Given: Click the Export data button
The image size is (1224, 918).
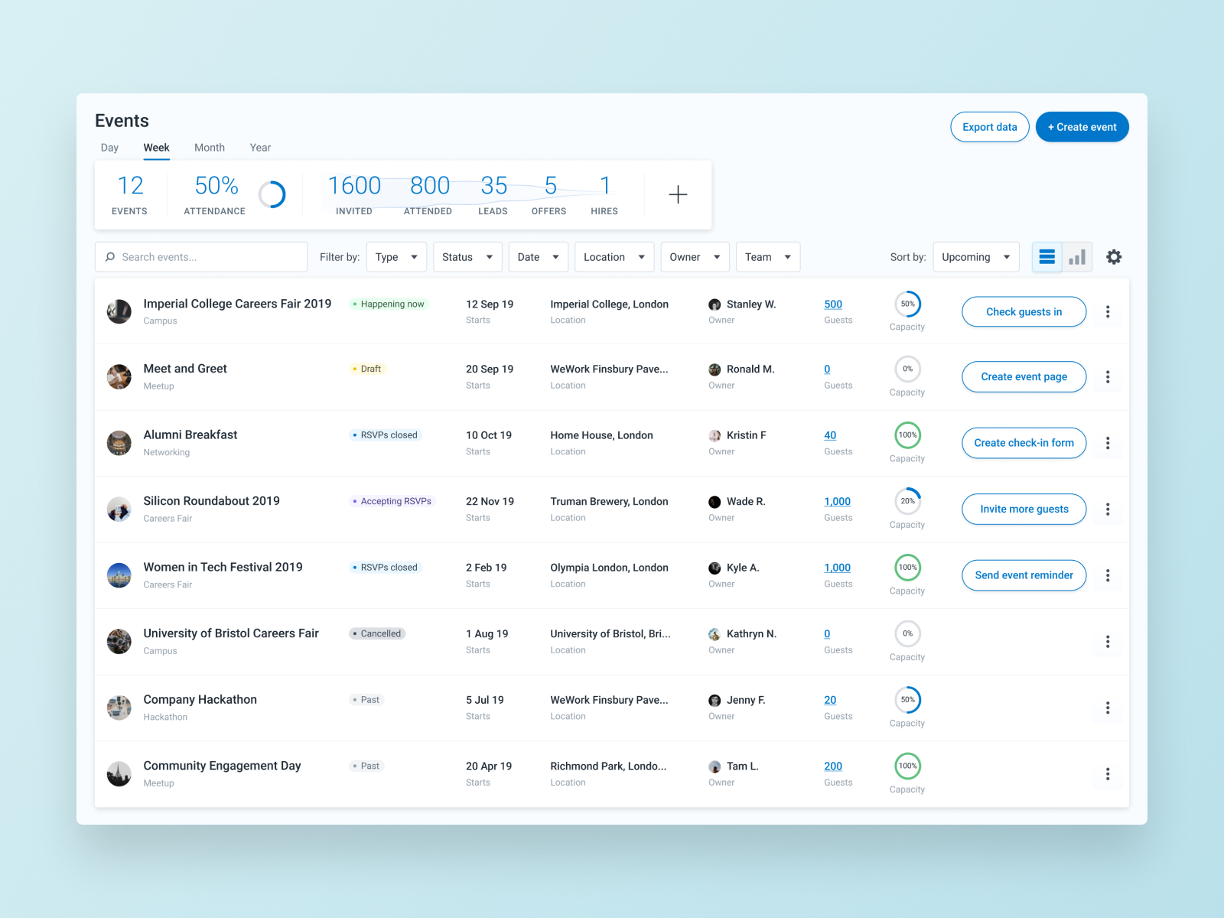Looking at the screenshot, I should (989, 126).
